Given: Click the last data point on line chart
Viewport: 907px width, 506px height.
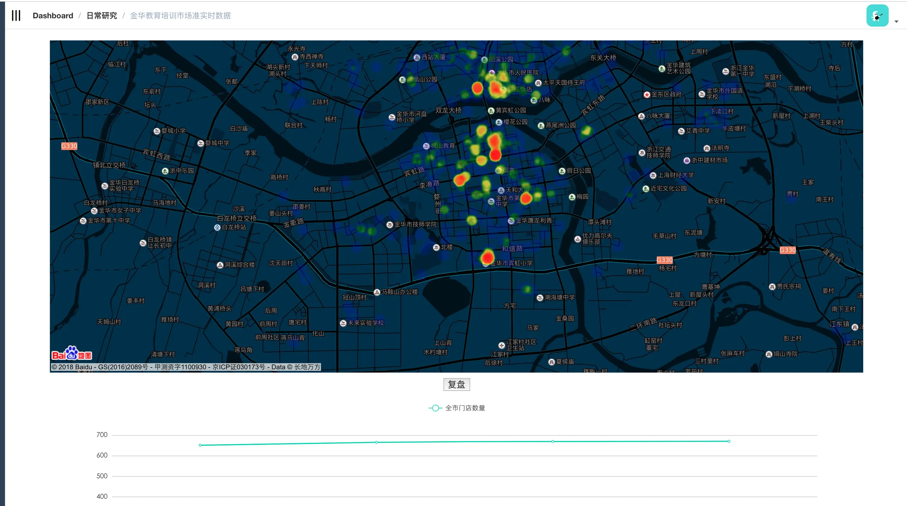Looking at the screenshot, I should click(x=729, y=441).
